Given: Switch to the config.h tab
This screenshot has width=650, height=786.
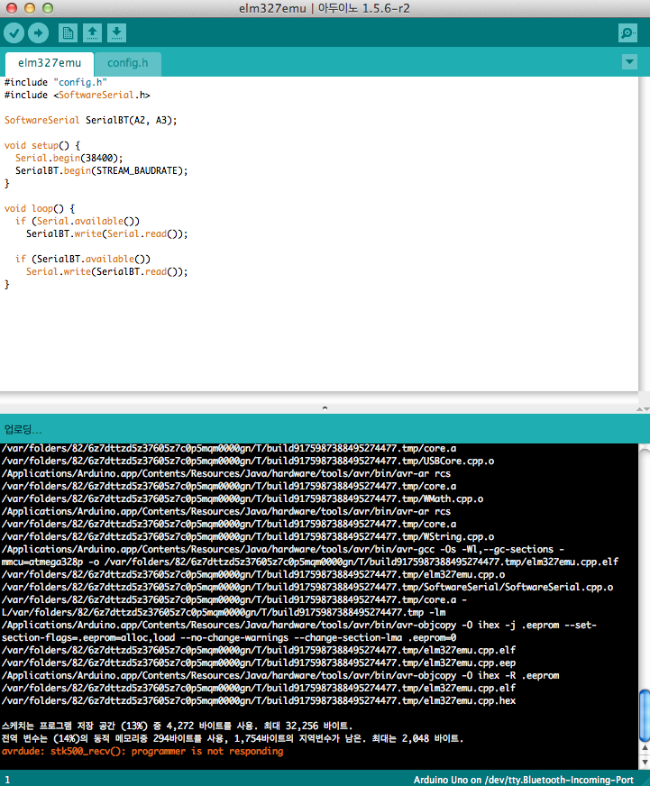Looking at the screenshot, I should pos(128,64).
